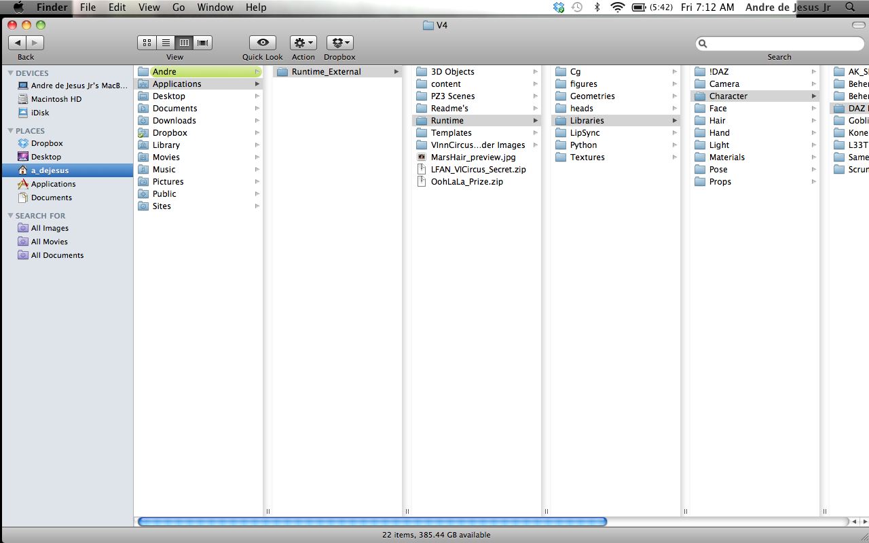This screenshot has width=869, height=543.
Task: Open the Finder menu
Action: 52,7
